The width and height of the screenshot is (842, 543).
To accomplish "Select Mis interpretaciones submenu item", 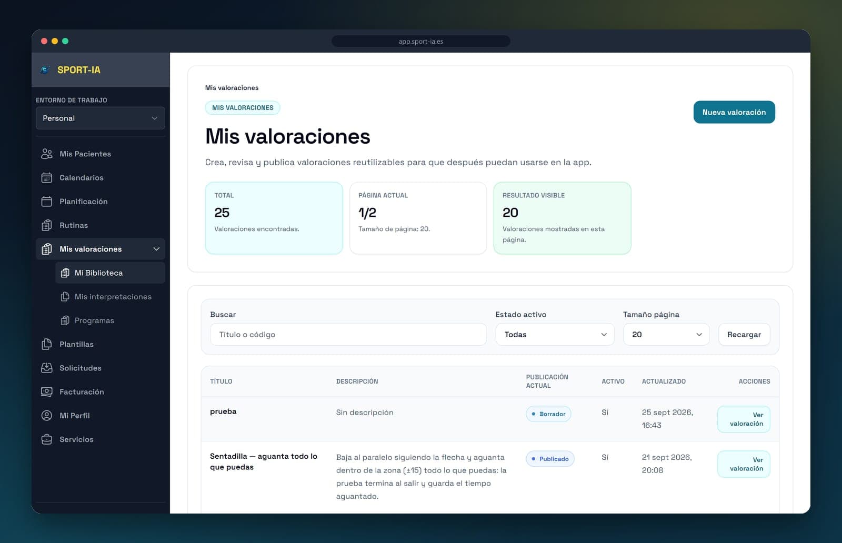I will [110, 297].
